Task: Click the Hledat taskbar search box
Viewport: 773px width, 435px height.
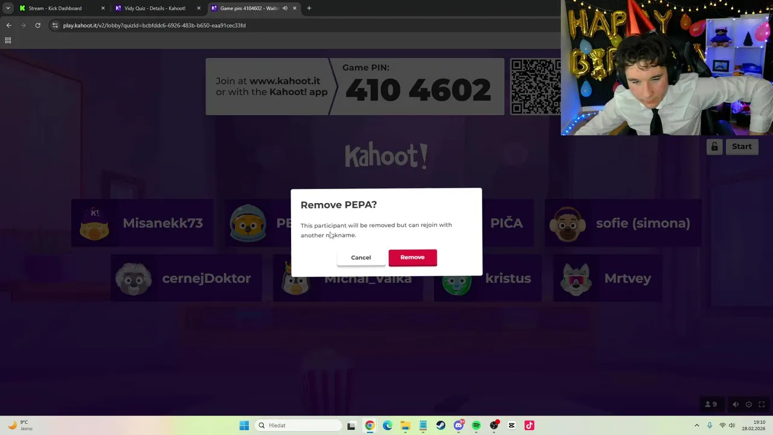Action: click(298, 425)
